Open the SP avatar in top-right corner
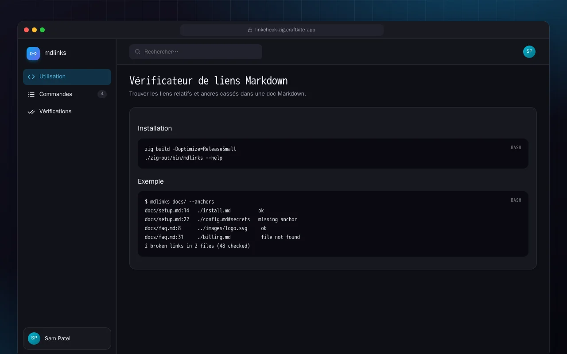The width and height of the screenshot is (567, 354). [529, 52]
